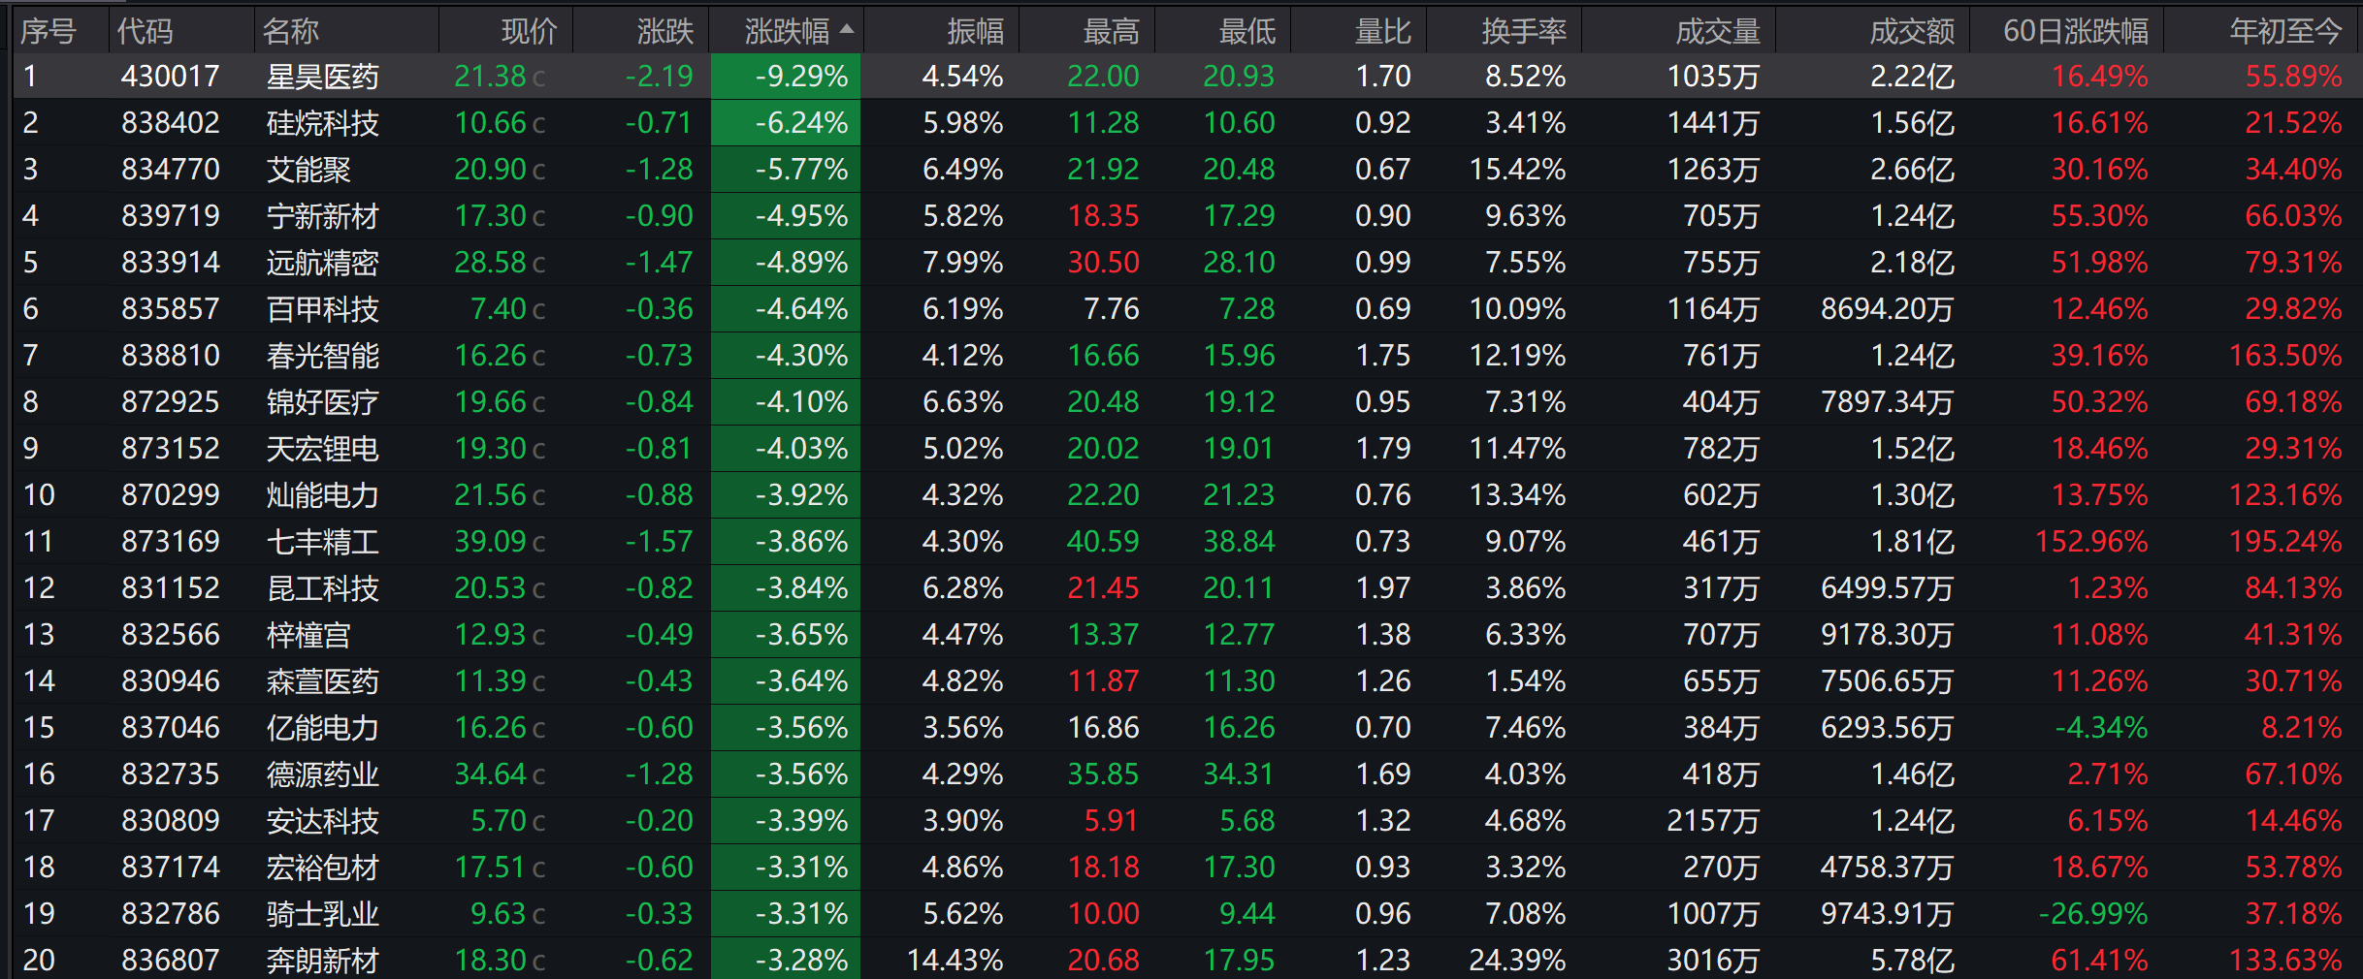Viewport: 2363px width, 979px height.
Task: Click the 24.39% turnover rate value
Action: click(x=1517, y=961)
